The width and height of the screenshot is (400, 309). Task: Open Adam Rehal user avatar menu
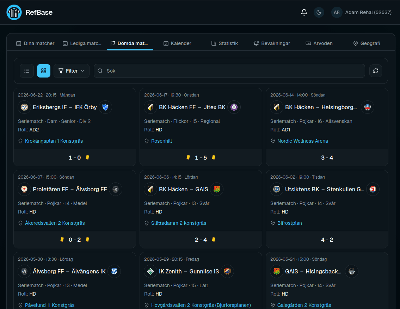click(337, 12)
